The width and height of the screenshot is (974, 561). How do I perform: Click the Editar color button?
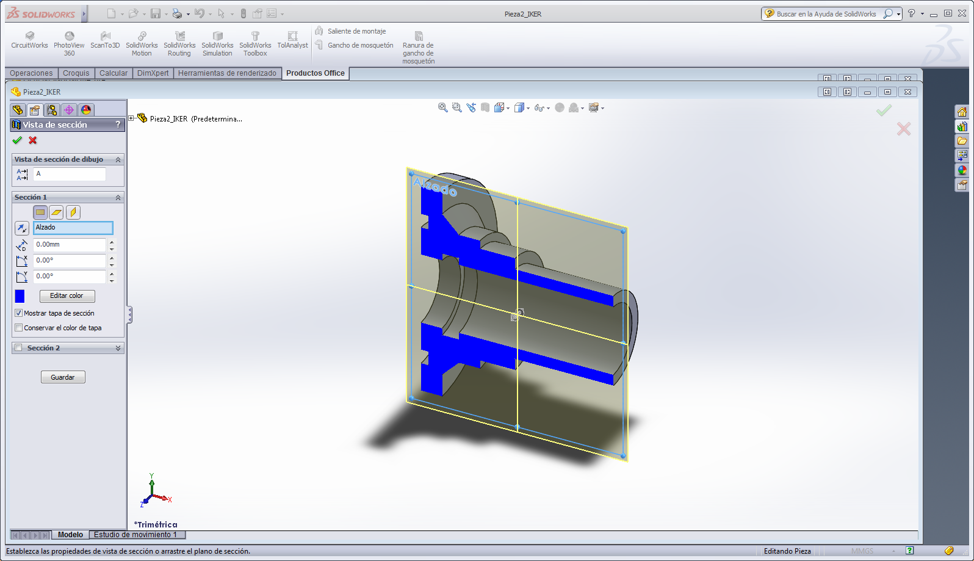[x=67, y=296]
